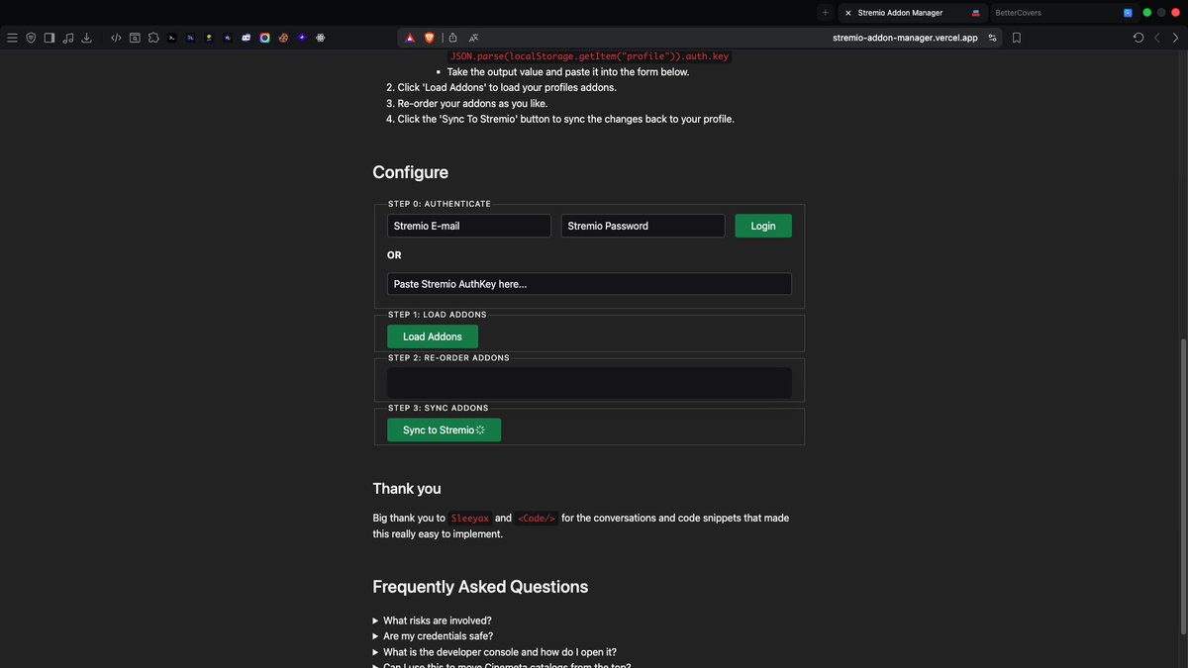Click the Brave lion shields icon

click(x=430, y=38)
